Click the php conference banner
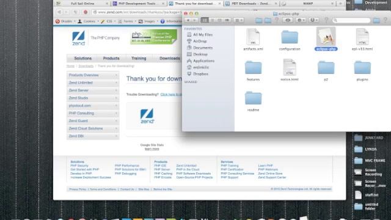Screen dimensions: 391x220 pyautogui.click(x=153, y=37)
